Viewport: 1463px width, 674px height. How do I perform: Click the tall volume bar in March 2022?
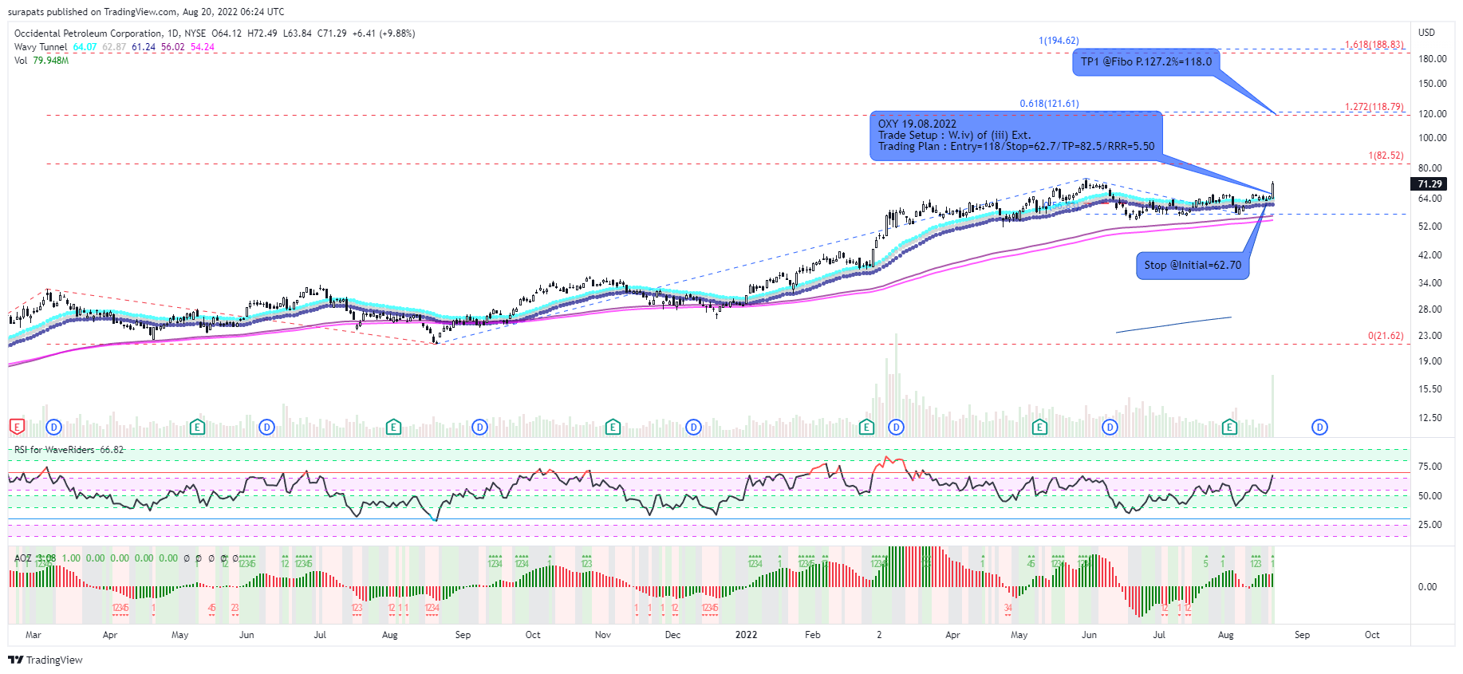point(896,385)
